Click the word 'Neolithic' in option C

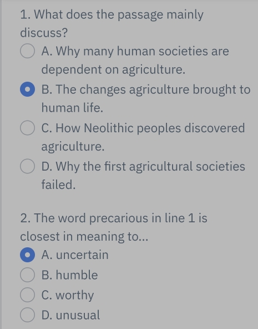point(109,128)
